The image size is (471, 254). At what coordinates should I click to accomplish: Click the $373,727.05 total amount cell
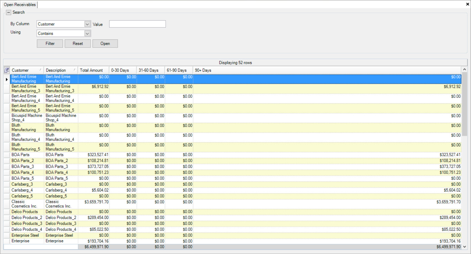coord(94,167)
